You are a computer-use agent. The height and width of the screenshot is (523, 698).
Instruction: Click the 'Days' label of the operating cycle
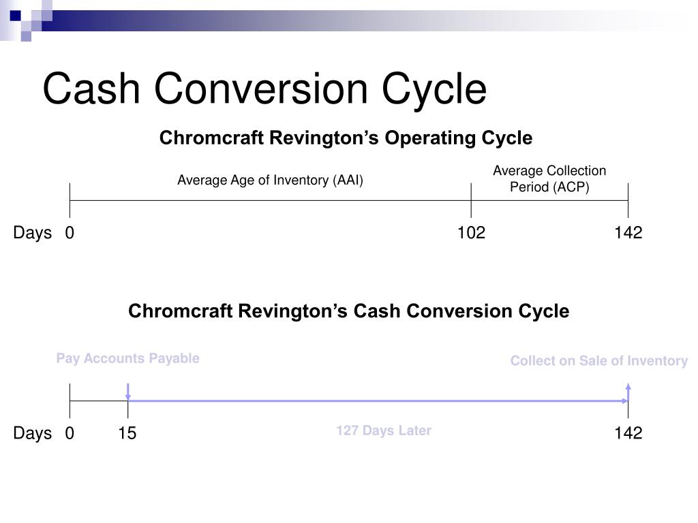32,233
